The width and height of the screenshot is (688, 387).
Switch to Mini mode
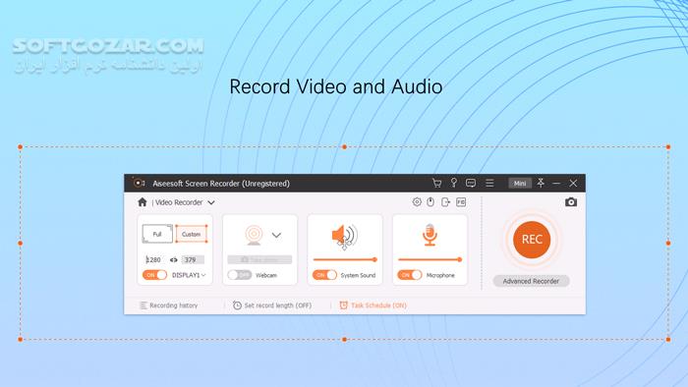[x=520, y=184]
